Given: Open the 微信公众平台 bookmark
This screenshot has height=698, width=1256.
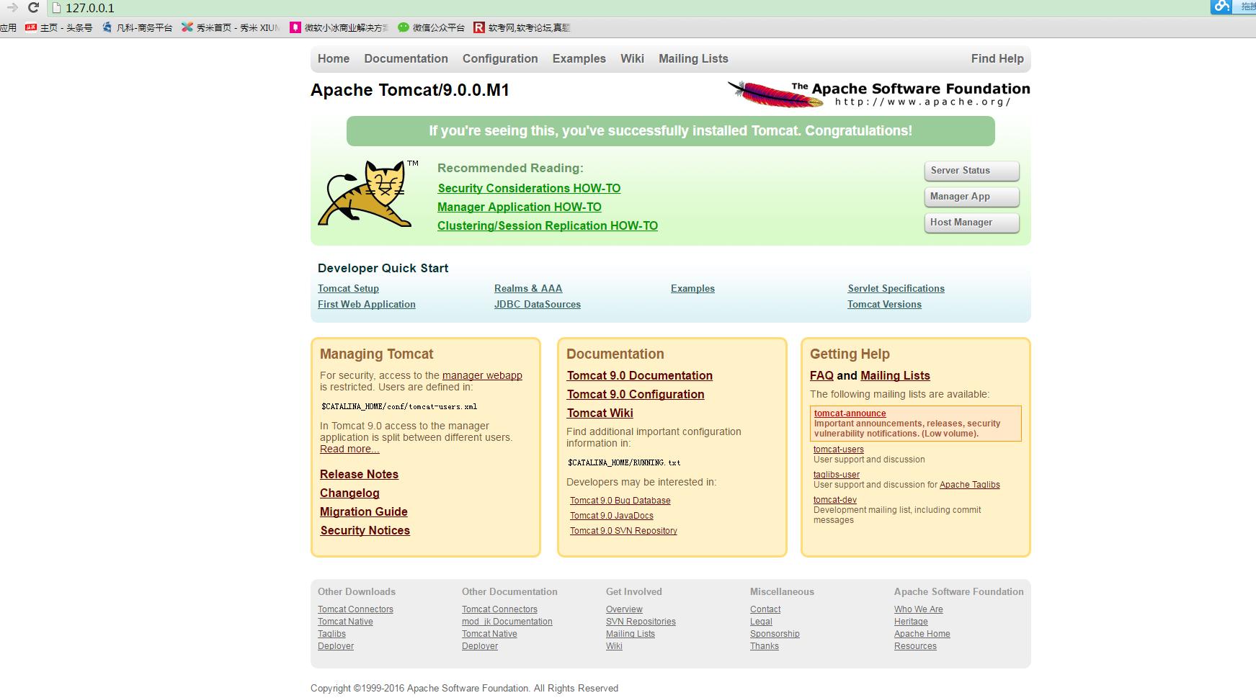Looking at the screenshot, I should (432, 27).
